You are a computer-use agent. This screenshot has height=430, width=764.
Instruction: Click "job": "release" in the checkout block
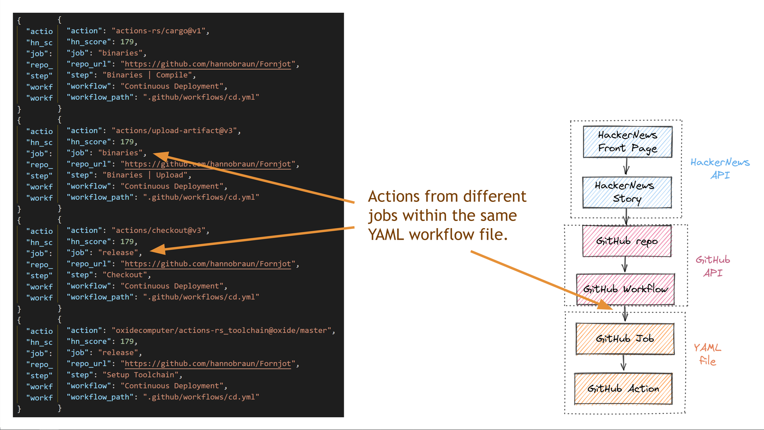[104, 253]
